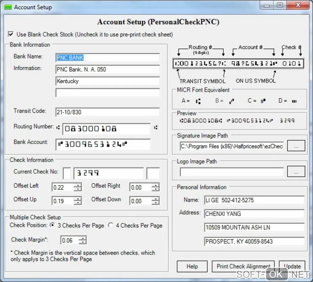The image size is (313, 282).
Task: Increase the Check Margin value
Action: pyautogui.click(x=83, y=238)
